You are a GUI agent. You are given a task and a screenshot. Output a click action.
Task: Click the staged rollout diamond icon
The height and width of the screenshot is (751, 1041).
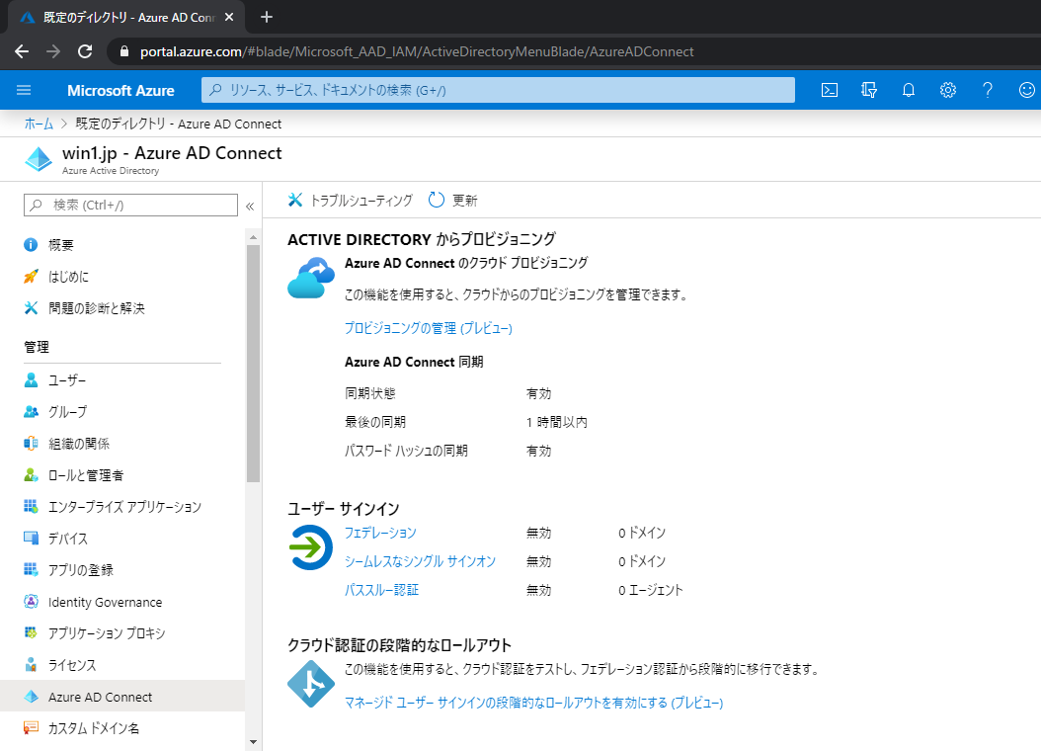pyautogui.click(x=311, y=683)
